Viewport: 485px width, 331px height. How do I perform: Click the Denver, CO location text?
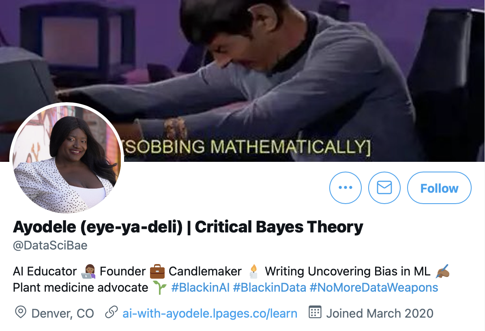tap(62, 314)
